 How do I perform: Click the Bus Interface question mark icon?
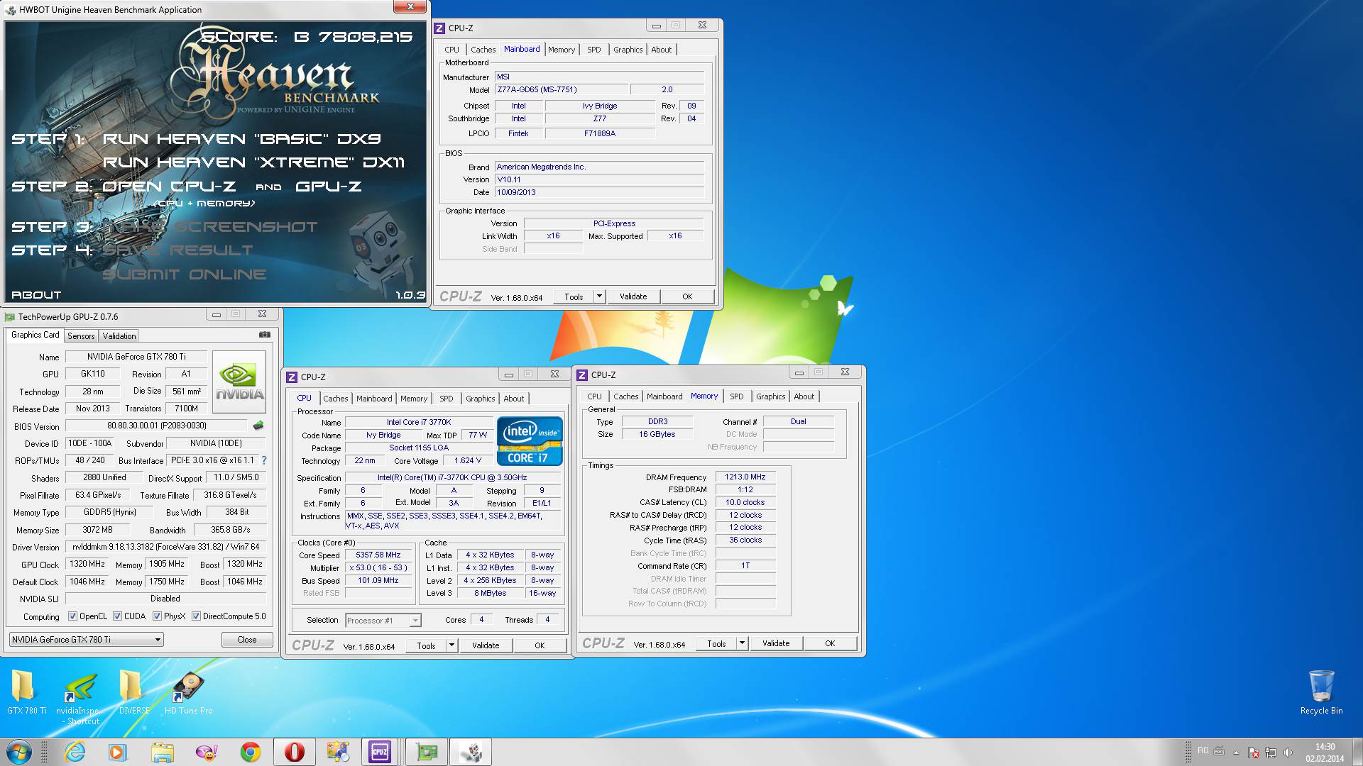tap(264, 460)
